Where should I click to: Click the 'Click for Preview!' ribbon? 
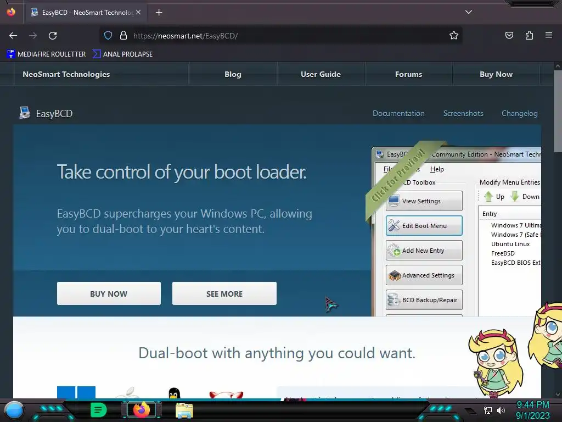400,176
